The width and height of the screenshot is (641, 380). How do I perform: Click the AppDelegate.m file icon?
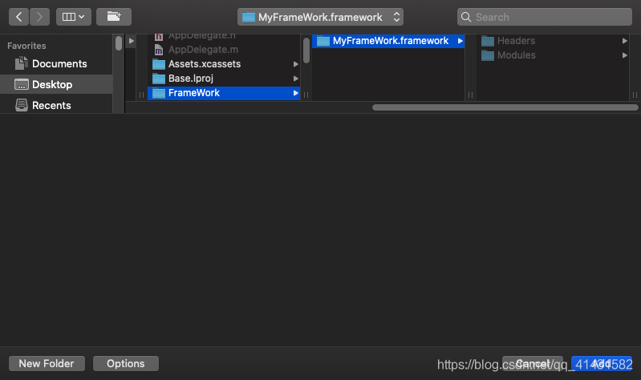[x=159, y=50]
